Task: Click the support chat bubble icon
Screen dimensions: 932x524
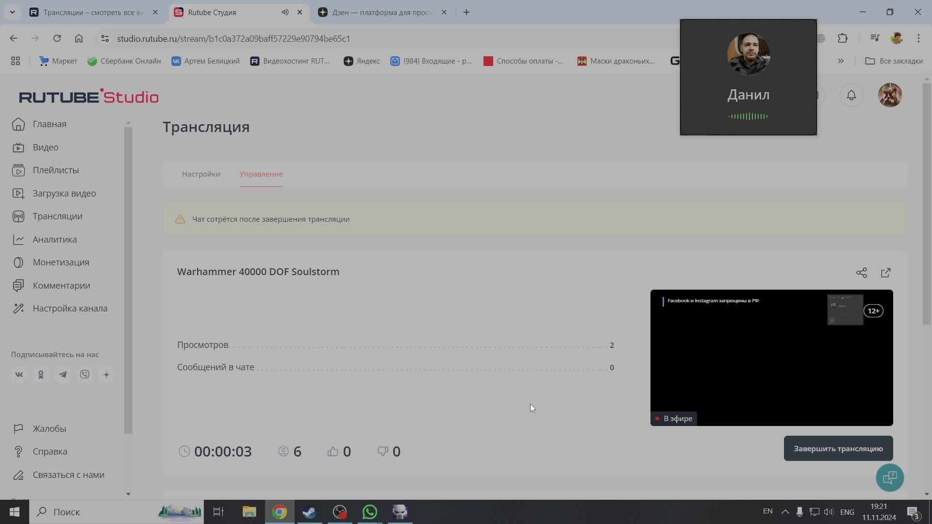Action: pos(889,477)
